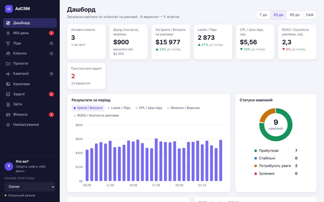Click the AdCRM megaphone logo icon
The height and width of the screenshot is (202, 324).
[9, 9]
